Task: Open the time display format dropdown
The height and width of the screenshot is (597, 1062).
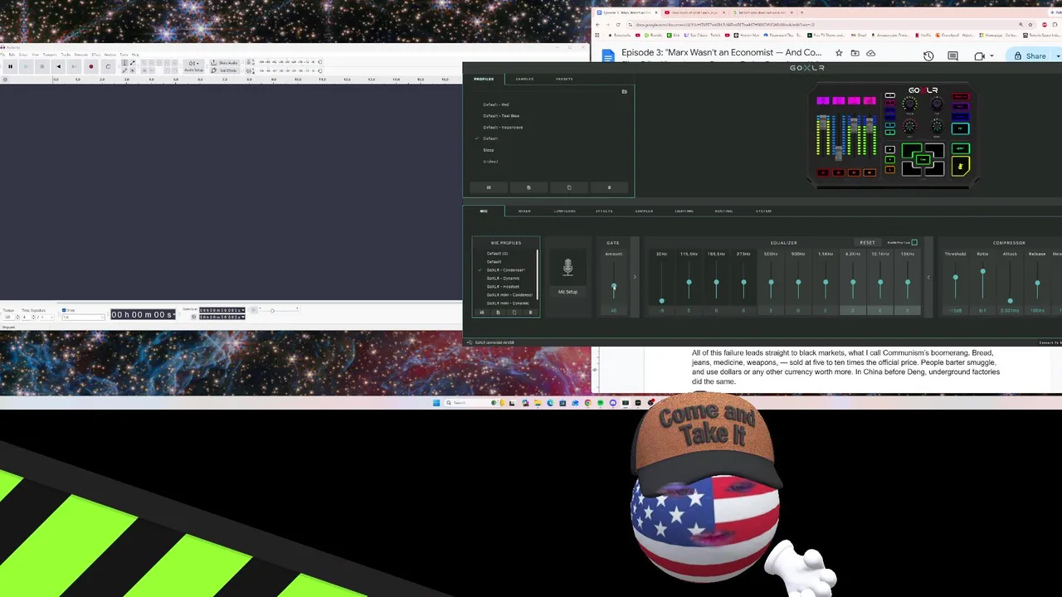Action: 175,315
